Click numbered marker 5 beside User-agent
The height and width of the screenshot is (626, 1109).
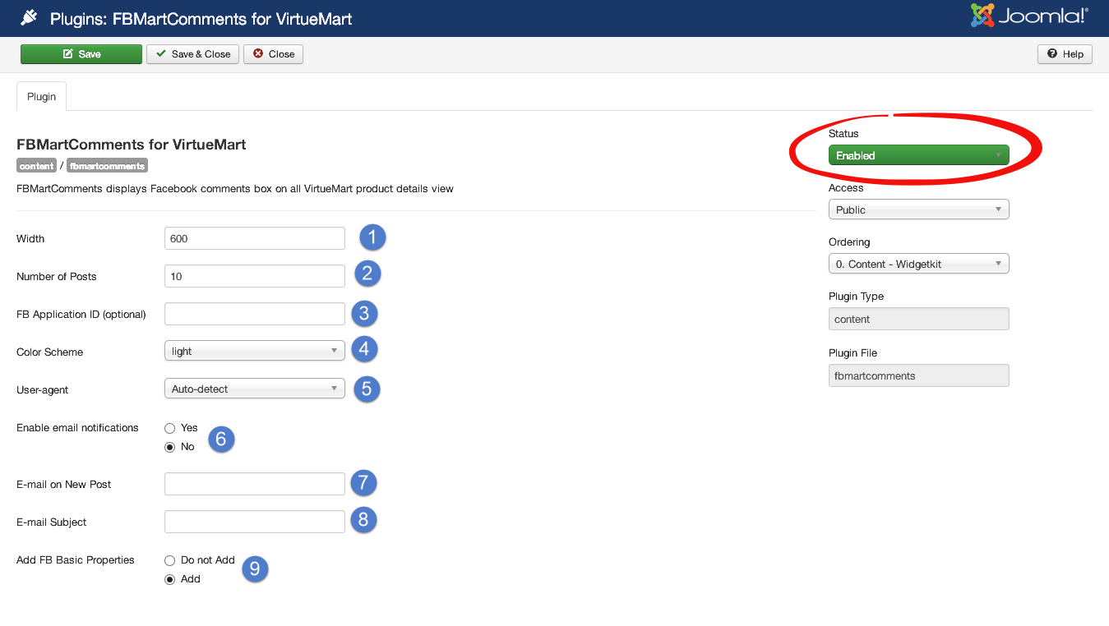coord(367,389)
